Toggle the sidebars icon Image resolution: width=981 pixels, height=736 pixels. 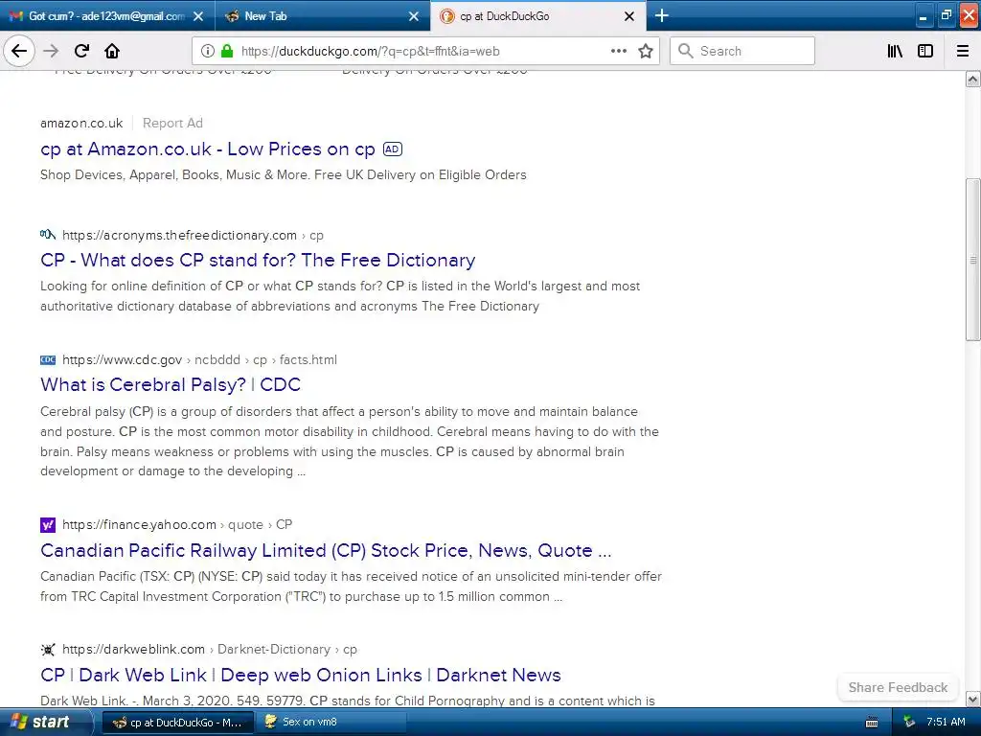(925, 51)
